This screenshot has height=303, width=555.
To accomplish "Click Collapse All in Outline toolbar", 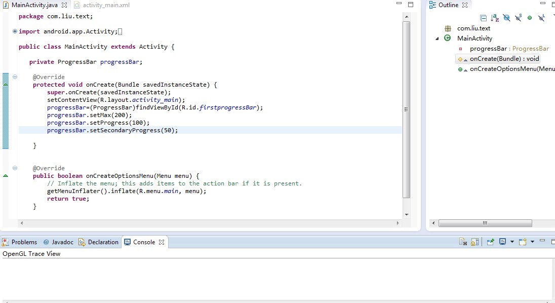I will point(483,18).
